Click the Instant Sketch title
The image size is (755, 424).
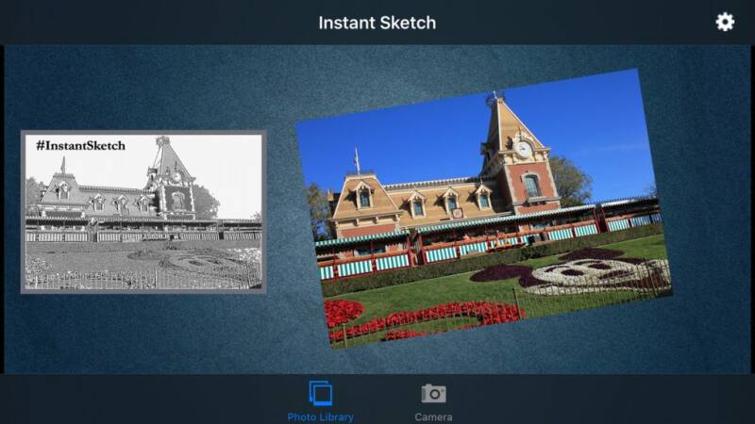tap(377, 23)
